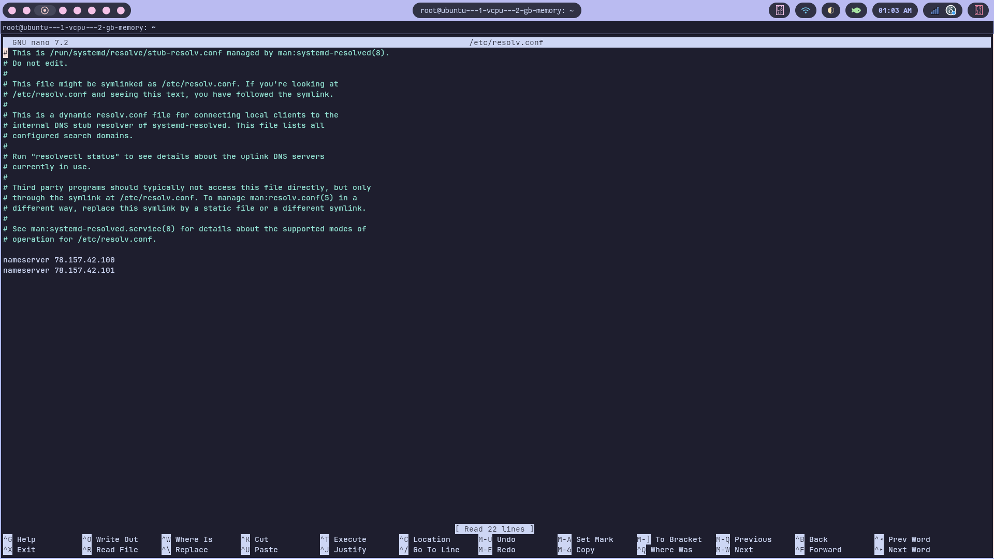
Task: Click Exit to close nano
Action: pyautogui.click(x=19, y=550)
